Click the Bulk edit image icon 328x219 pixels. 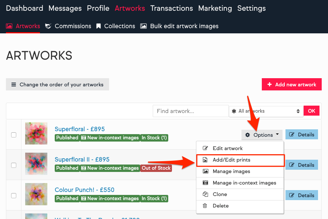143,26
